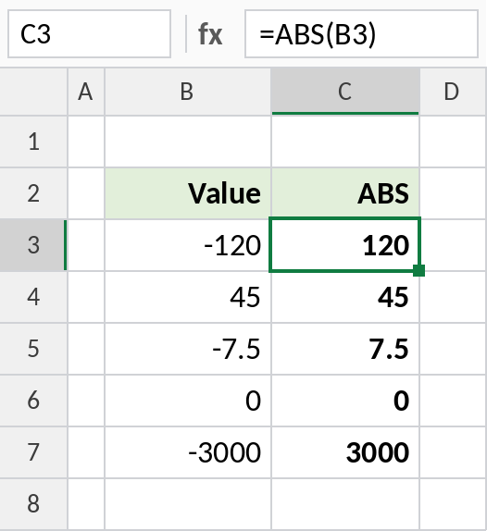Image resolution: width=487 pixels, height=531 pixels.
Task: Click selected cell showing bold 120
Action: click(x=345, y=245)
